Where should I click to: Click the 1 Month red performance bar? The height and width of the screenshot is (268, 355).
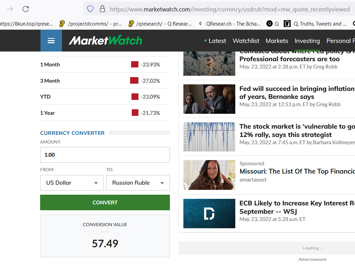135,64
